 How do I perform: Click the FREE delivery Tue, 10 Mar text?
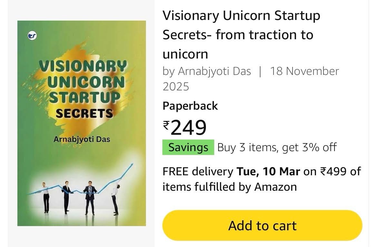point(231,171)
